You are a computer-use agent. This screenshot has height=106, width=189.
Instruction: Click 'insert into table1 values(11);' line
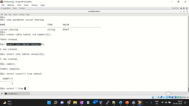click(x=26, y=54)
